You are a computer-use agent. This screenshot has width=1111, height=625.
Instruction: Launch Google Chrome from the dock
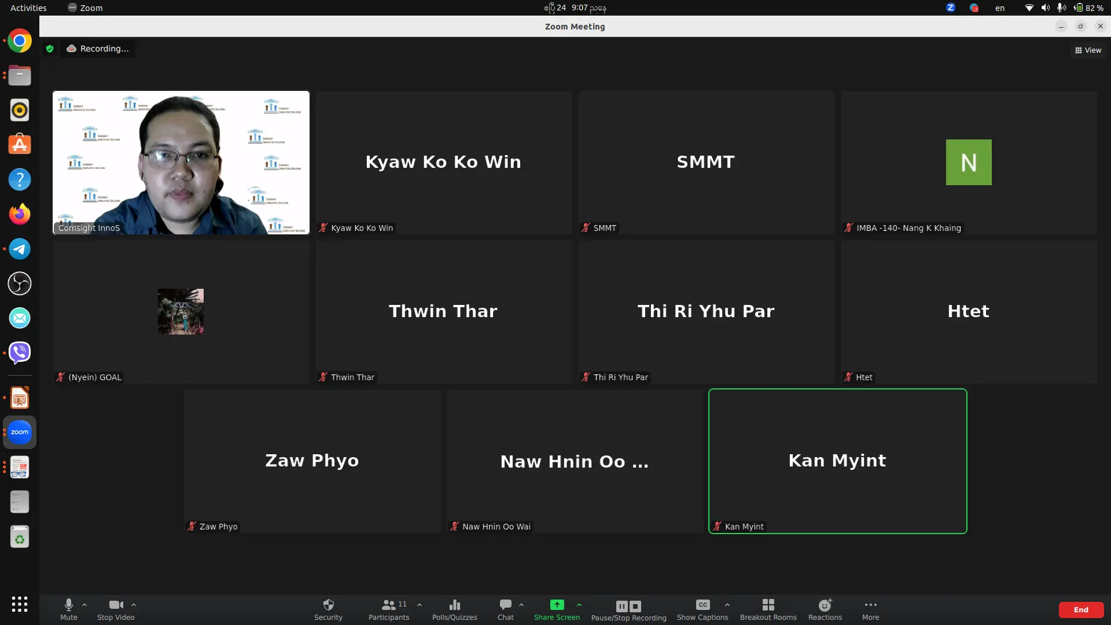[x=20, y=41]
